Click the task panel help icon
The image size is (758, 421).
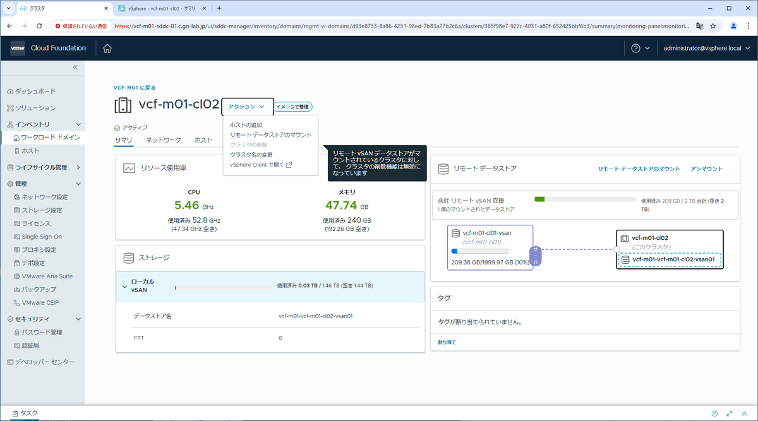click(714, 413)
